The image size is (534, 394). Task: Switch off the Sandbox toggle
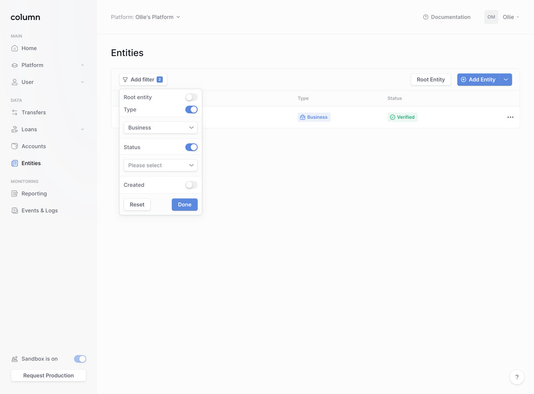pyautogui.click(x=80, y=359)
